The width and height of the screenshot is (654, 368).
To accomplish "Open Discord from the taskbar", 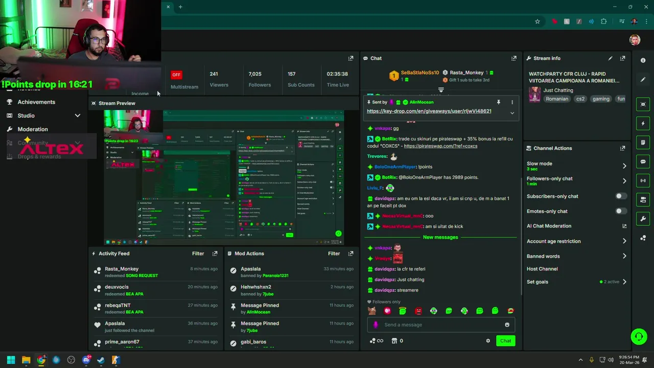I will (86, 360).
